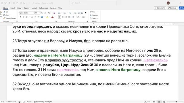Toggle align right for paragraph
The image size is (184, 103).
(66, 17)
